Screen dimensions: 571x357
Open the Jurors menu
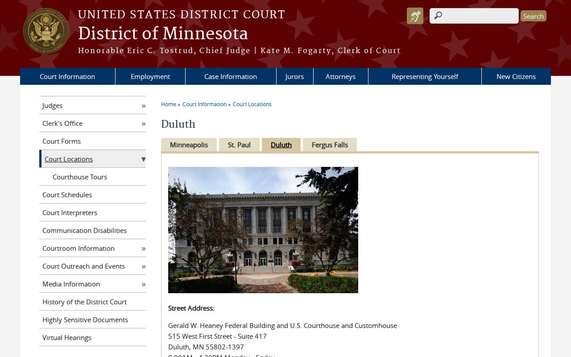pos(294,76)
